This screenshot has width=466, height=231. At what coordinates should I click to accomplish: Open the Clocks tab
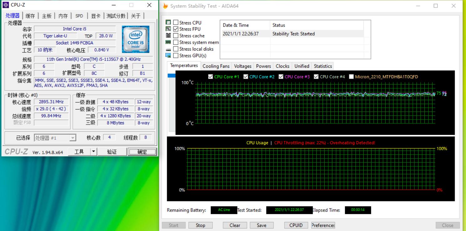[x=283, y=66]
